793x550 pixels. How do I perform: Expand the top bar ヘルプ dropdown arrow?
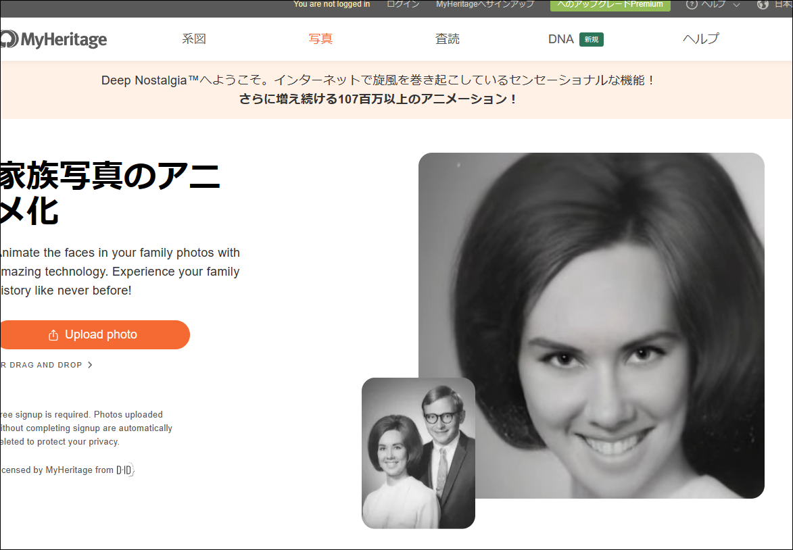[x=736, y=5]
